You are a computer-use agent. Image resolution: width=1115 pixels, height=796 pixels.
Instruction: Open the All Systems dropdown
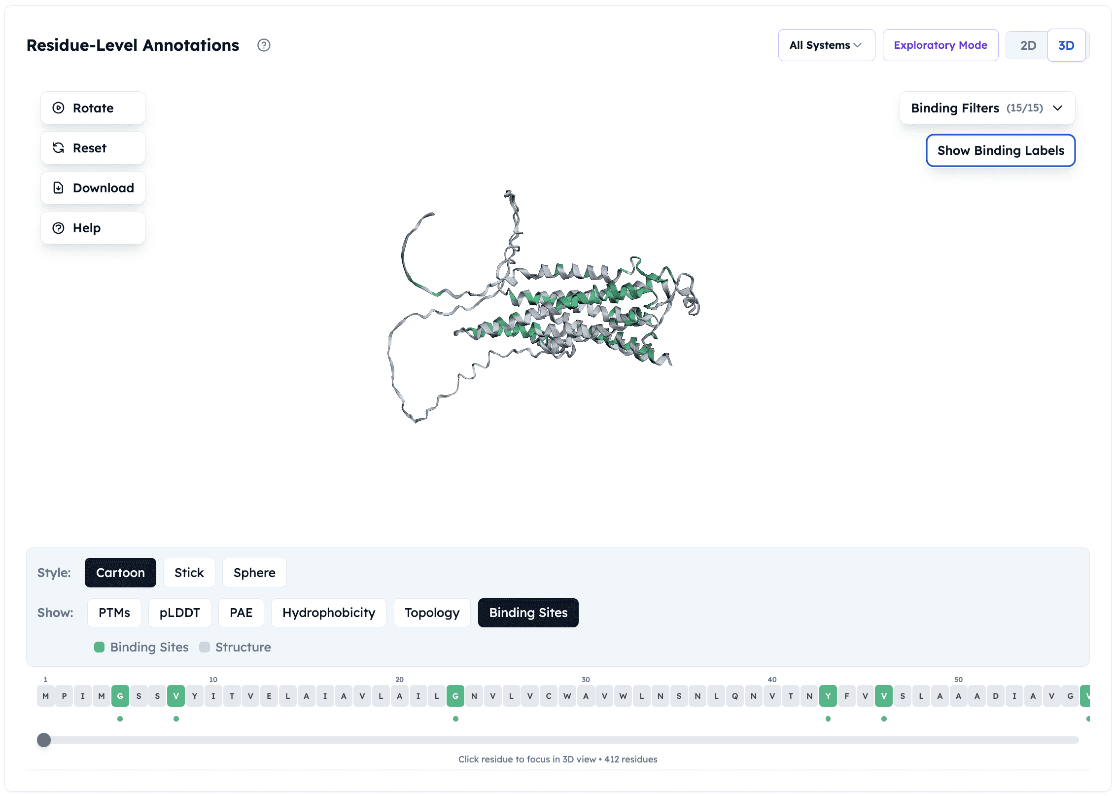(x=826, y=45)
